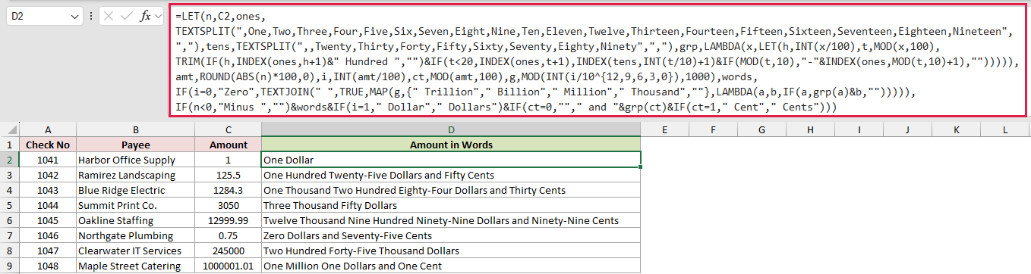
Task: Click the 'Amount' header cell
Action: [x=228, y=145]
